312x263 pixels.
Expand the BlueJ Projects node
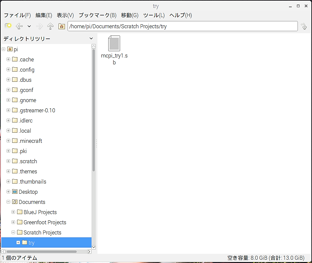(13, 212)
